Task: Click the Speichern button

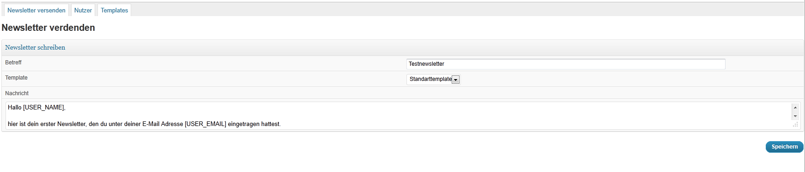Action: [785, 147]
